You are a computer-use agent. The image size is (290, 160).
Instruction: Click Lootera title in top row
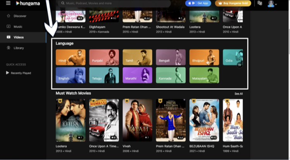coord(195,27)
